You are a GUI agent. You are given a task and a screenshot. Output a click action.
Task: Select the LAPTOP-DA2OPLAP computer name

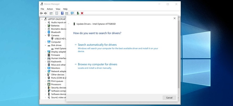point(57,19)
